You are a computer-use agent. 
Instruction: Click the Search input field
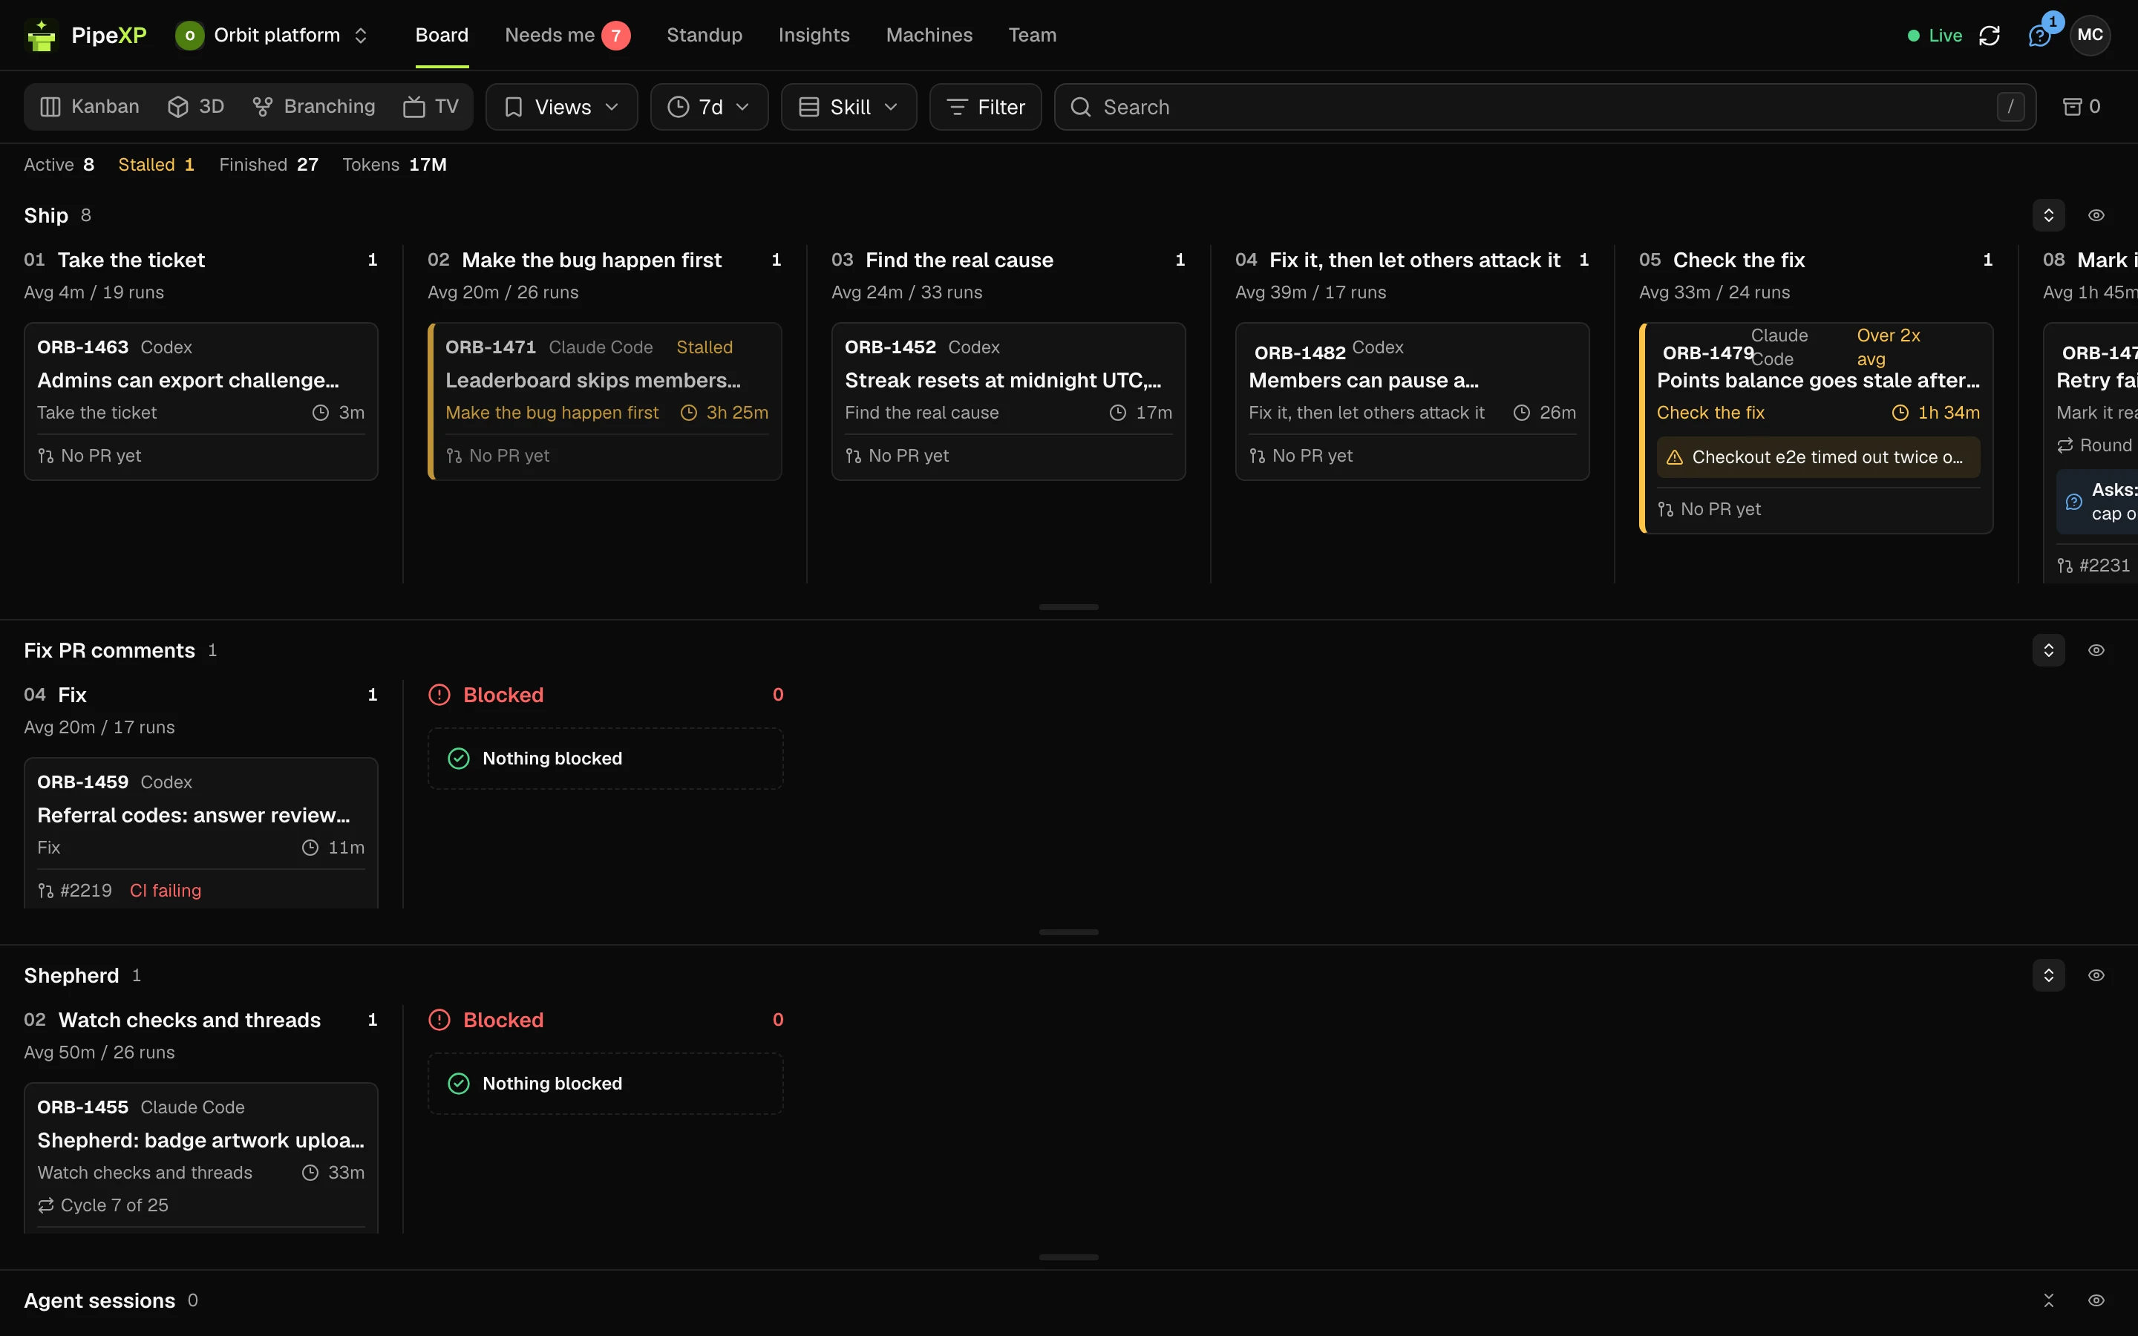click(x=1544, y=107)
